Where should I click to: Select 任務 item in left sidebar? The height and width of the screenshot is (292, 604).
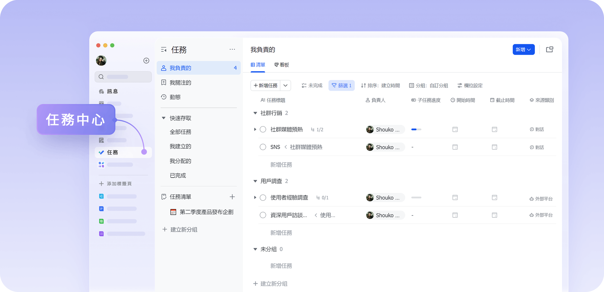123,152
